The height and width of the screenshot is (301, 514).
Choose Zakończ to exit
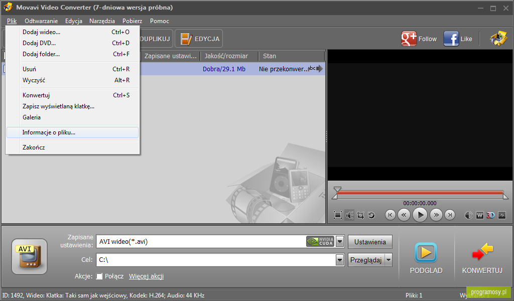pos(72,147)
